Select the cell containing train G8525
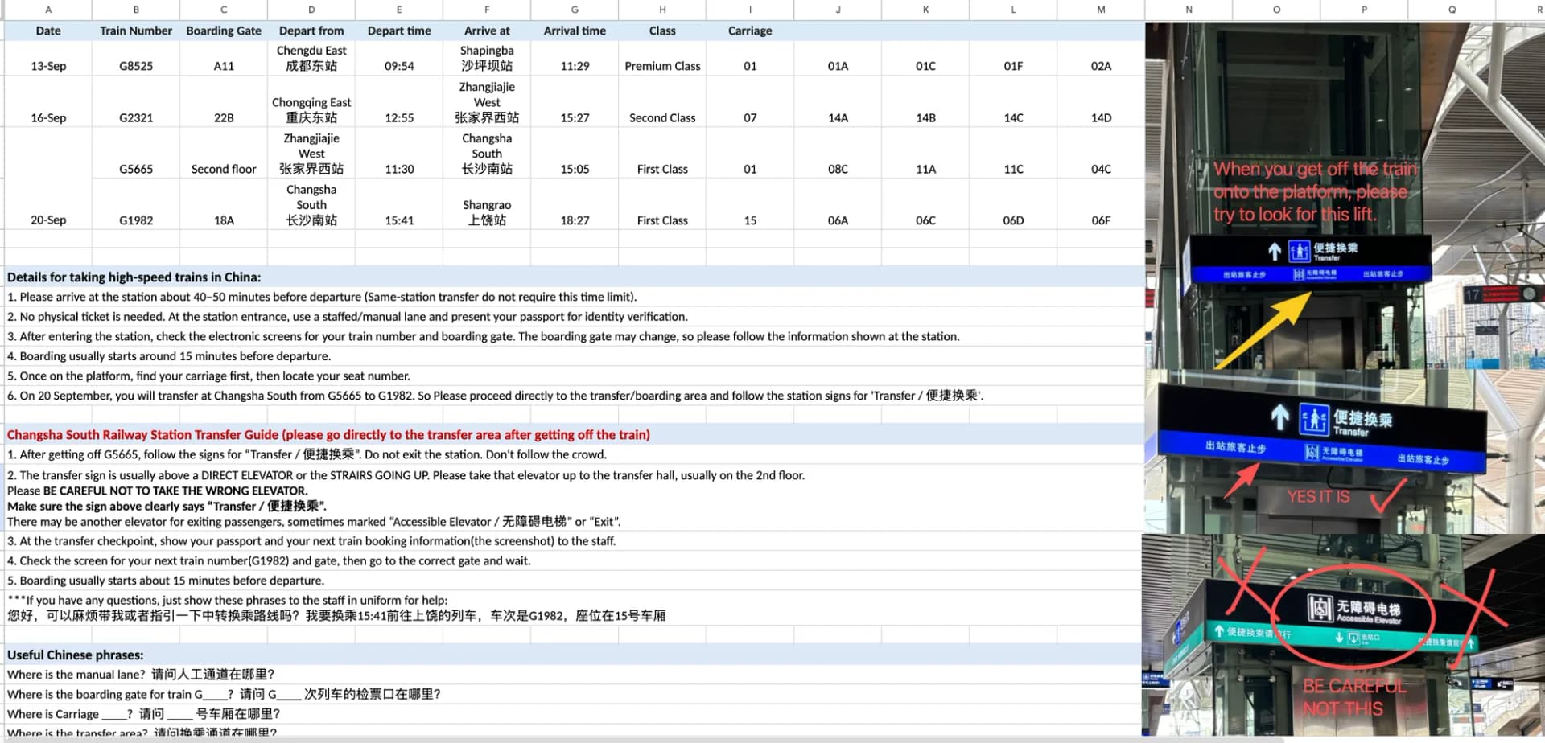1545x743 pixels. (x=136, y=58)
